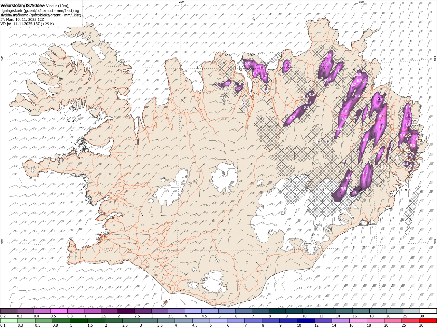Select the darkest purple top-row swatch starting at 2
The height and width of the screenshot is (328, 437).
[126, 311]
